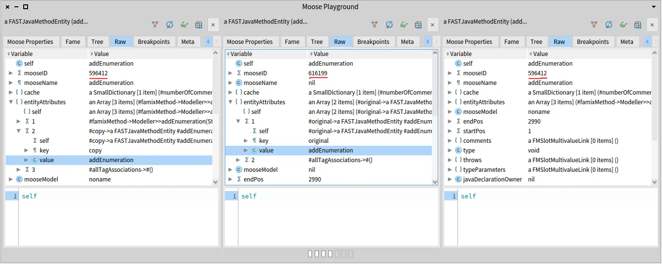Open Breakpoints tab in middle pane

pyautogui.click(x=373, y=42)
